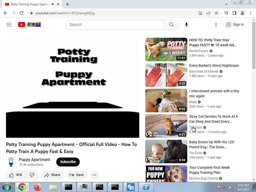This screenshot has height=192, width=256.
Task: Share this page using share icon
Action: point(208,13)
